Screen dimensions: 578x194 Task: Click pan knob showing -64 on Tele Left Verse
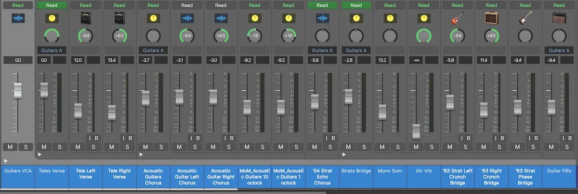86,36
